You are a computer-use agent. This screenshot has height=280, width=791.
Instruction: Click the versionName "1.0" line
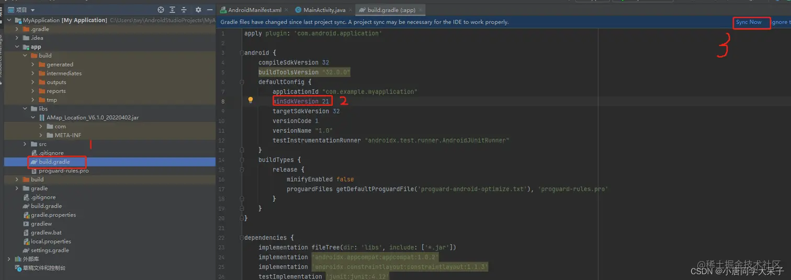point(303,130)
